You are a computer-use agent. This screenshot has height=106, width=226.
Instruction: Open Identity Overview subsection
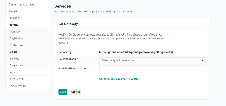[x=28, y=32]
